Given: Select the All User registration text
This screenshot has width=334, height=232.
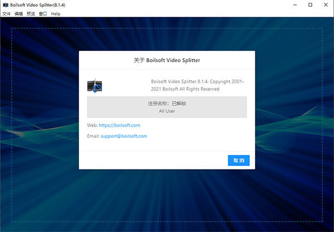Looking at the screenshot, I should [x=167, y=111].
